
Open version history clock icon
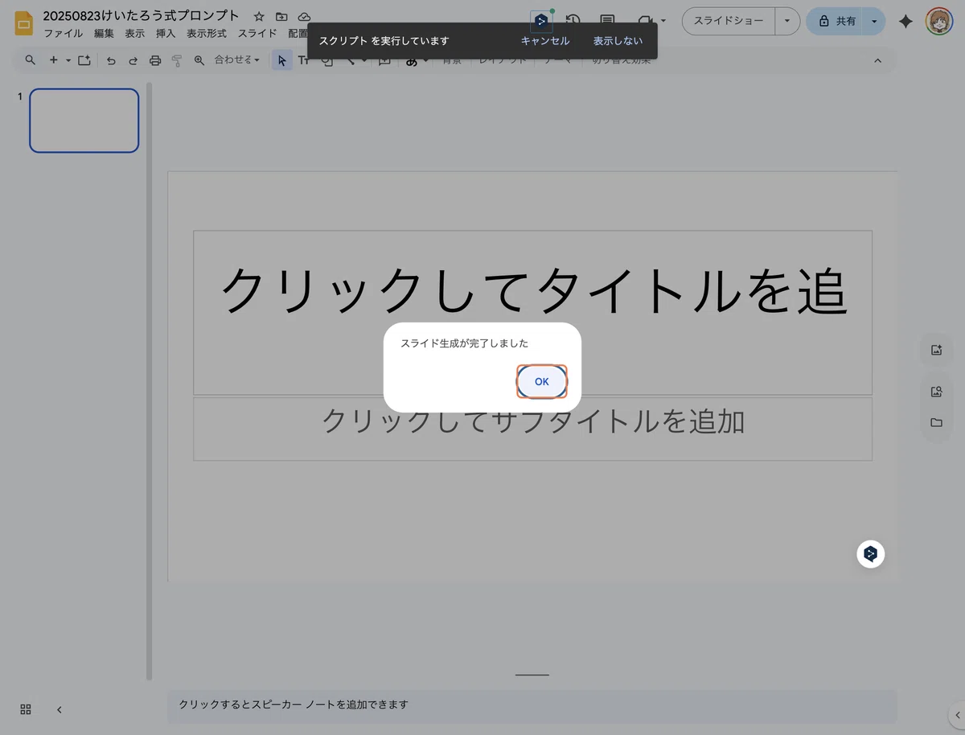[573, 22]
